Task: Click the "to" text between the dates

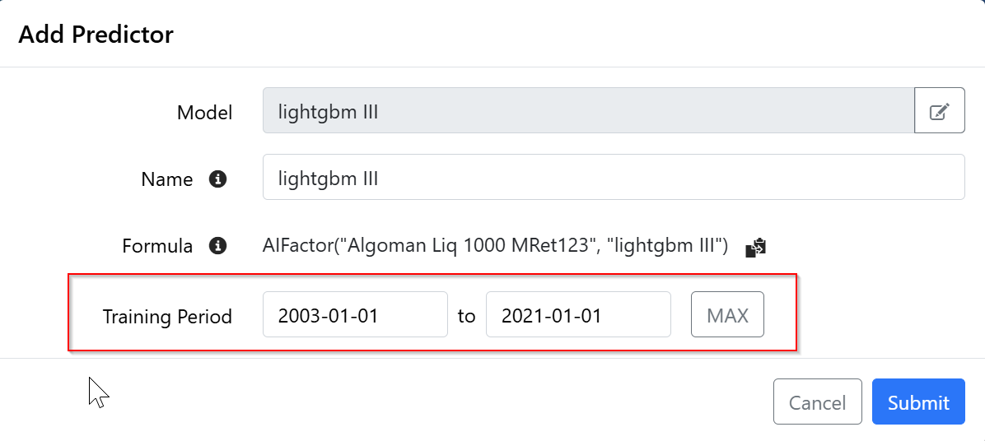Action: (466, 316)
